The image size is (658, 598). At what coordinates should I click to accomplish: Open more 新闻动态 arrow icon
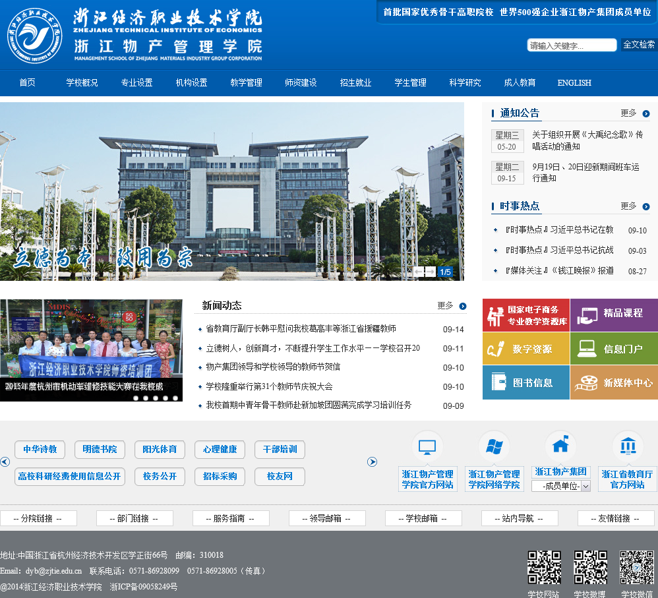pyautogui.click(x=462, y=307)
